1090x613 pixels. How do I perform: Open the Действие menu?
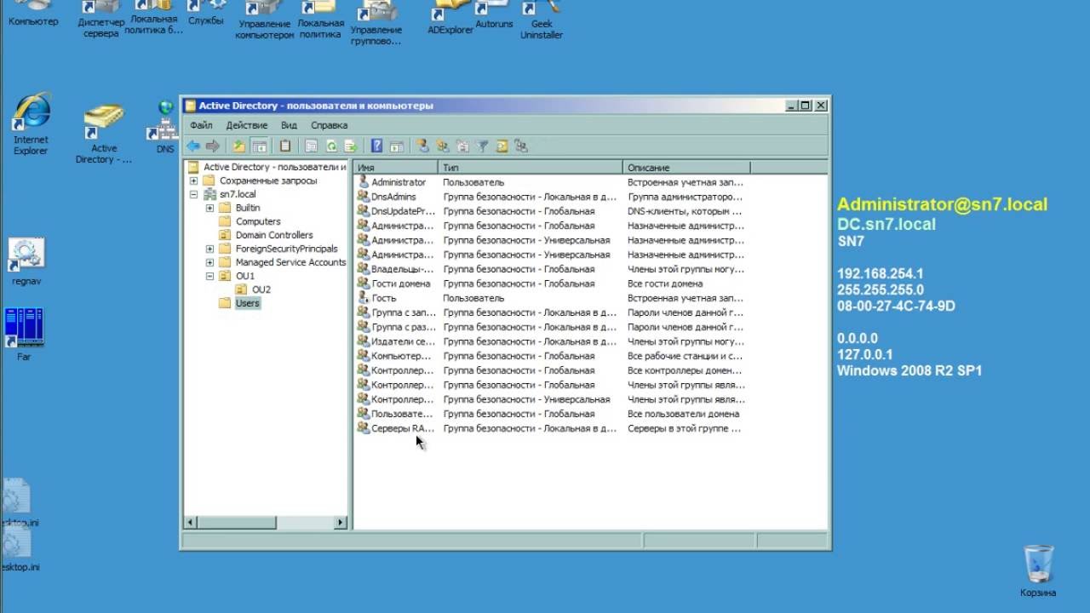(247, 125)
